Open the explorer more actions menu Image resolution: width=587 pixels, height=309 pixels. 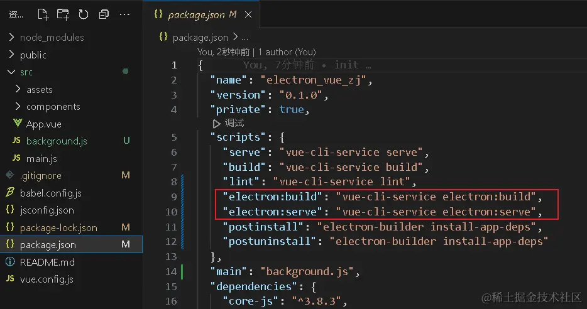pyautogui.click(x=124, y=14)
